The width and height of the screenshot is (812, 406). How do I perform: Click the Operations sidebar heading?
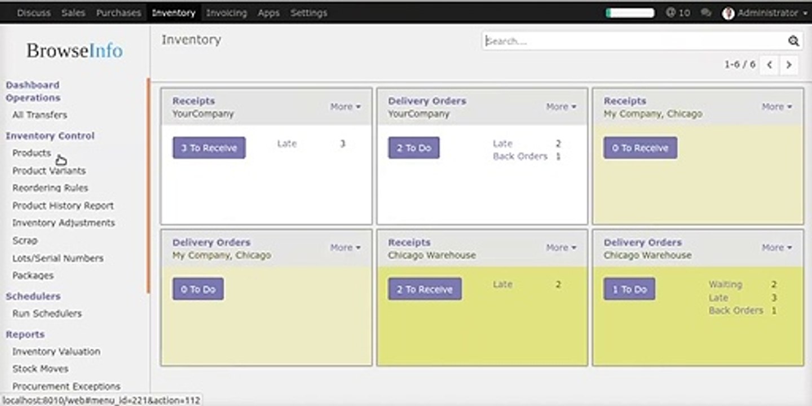click(x=33, y=98)
